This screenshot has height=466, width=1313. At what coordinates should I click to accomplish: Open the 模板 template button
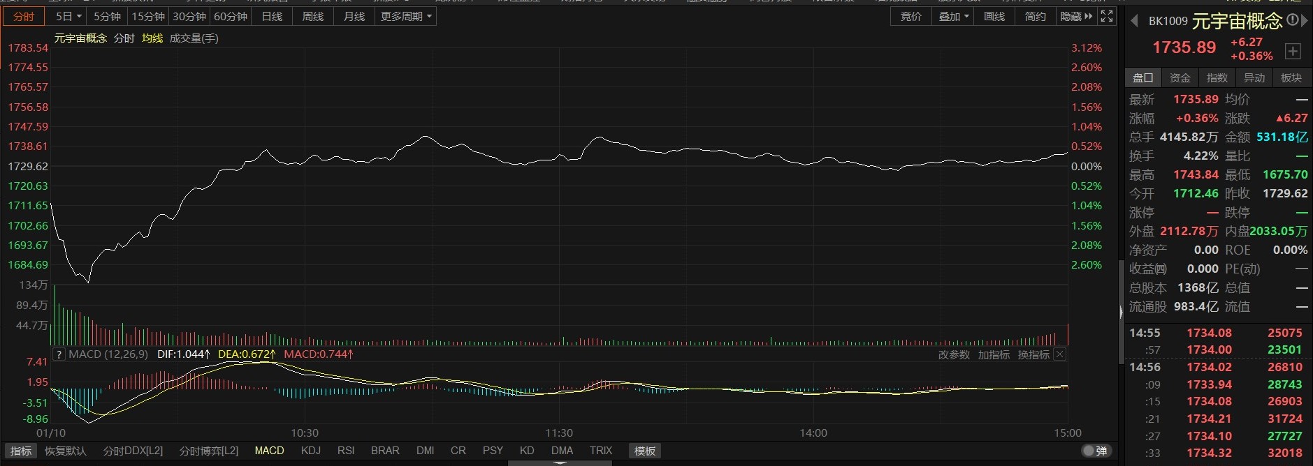coord(645,451)
